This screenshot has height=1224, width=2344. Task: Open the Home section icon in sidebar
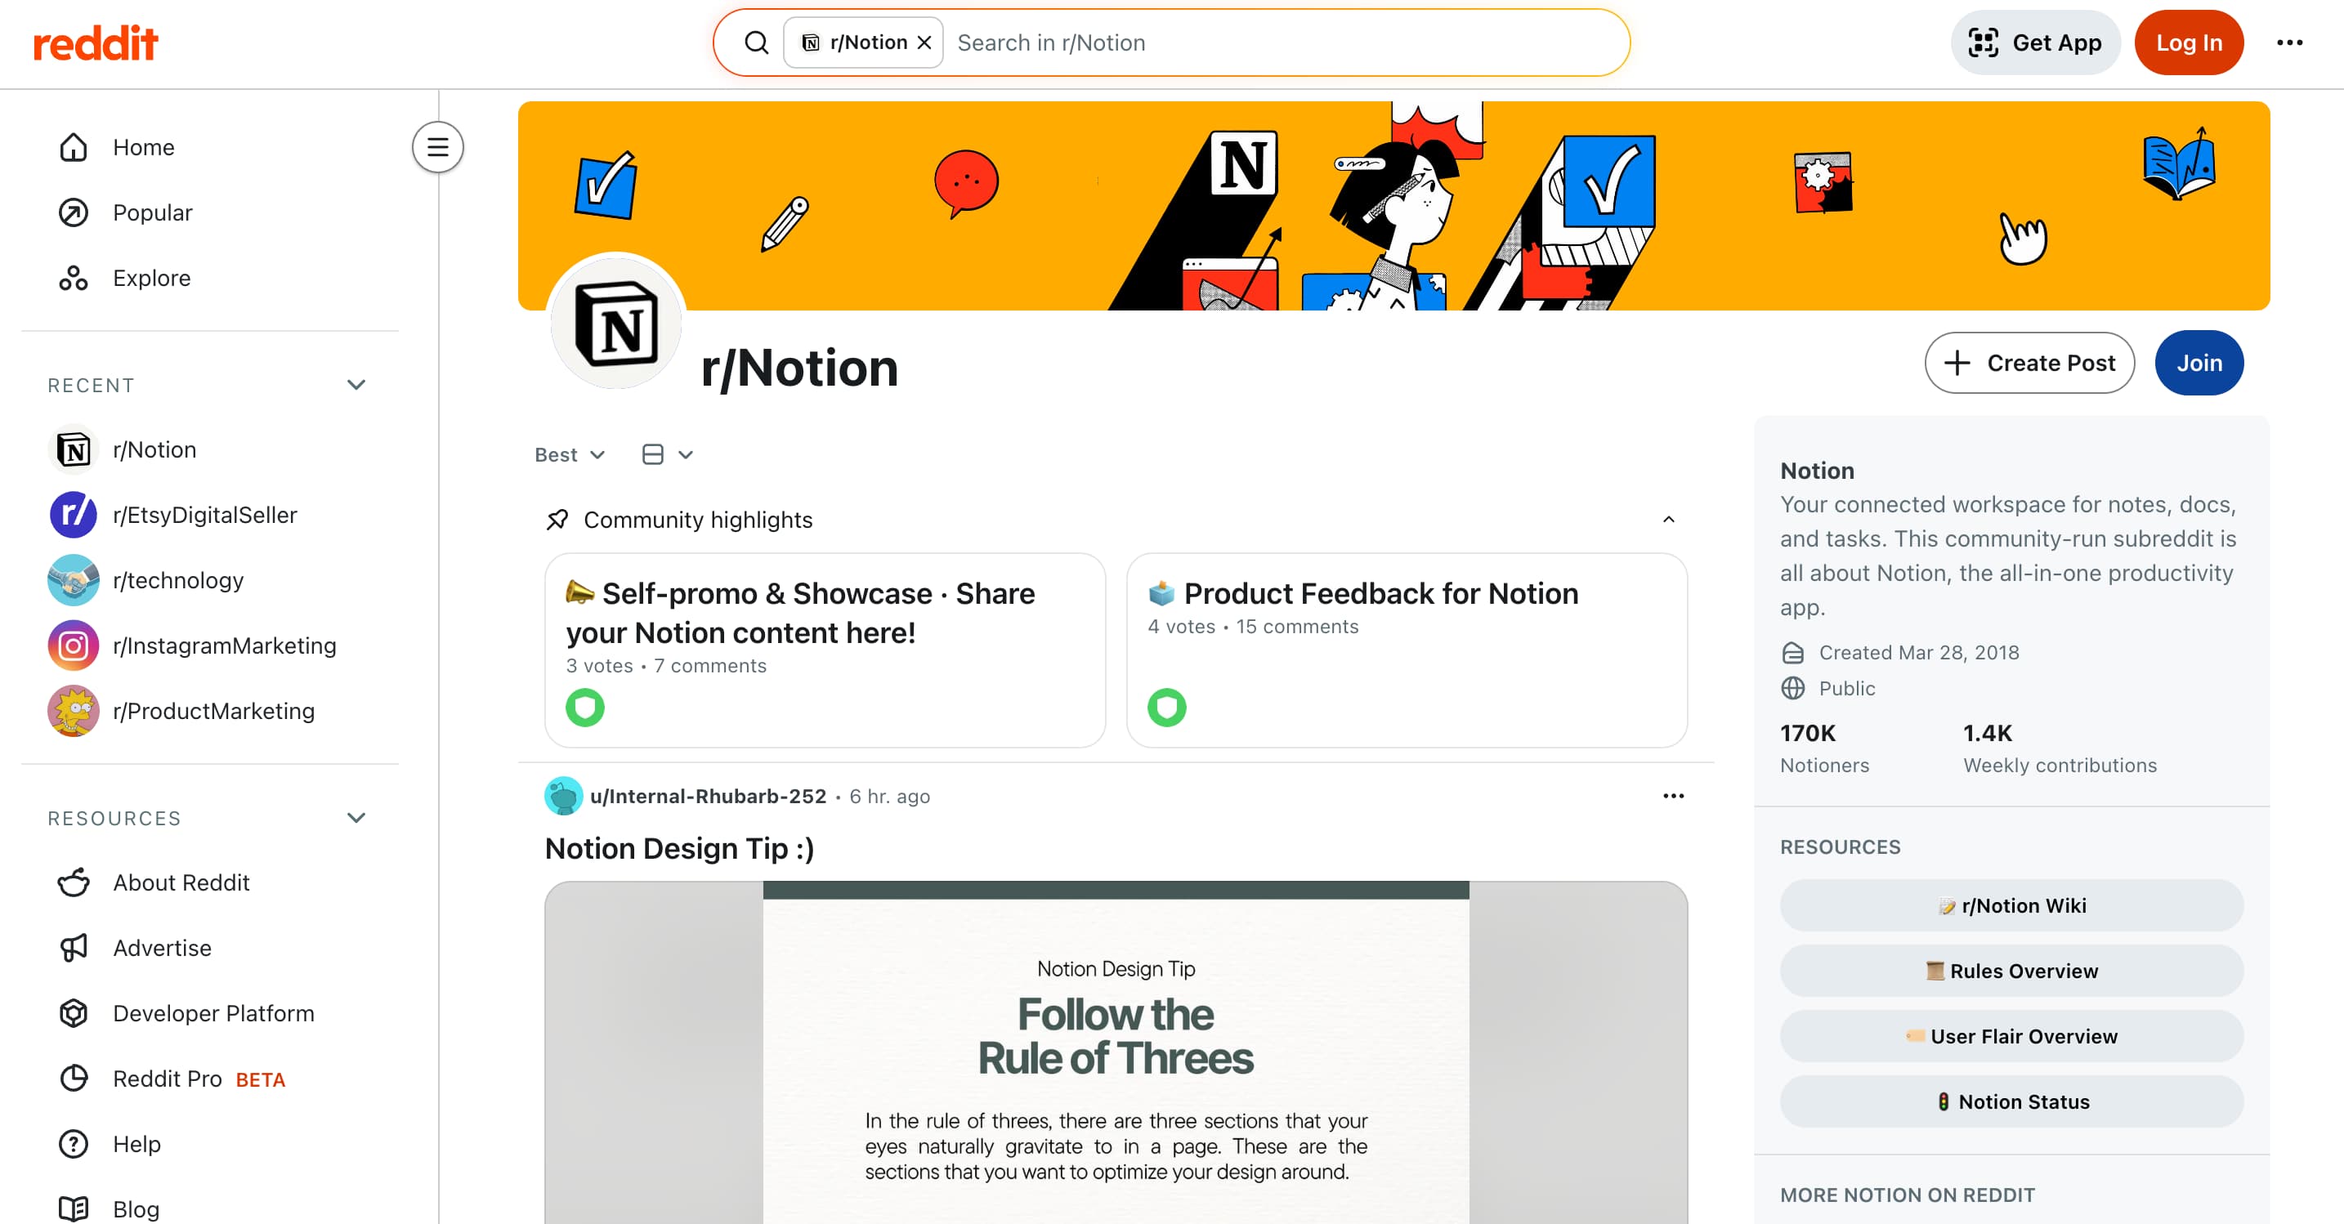(73, 146)
